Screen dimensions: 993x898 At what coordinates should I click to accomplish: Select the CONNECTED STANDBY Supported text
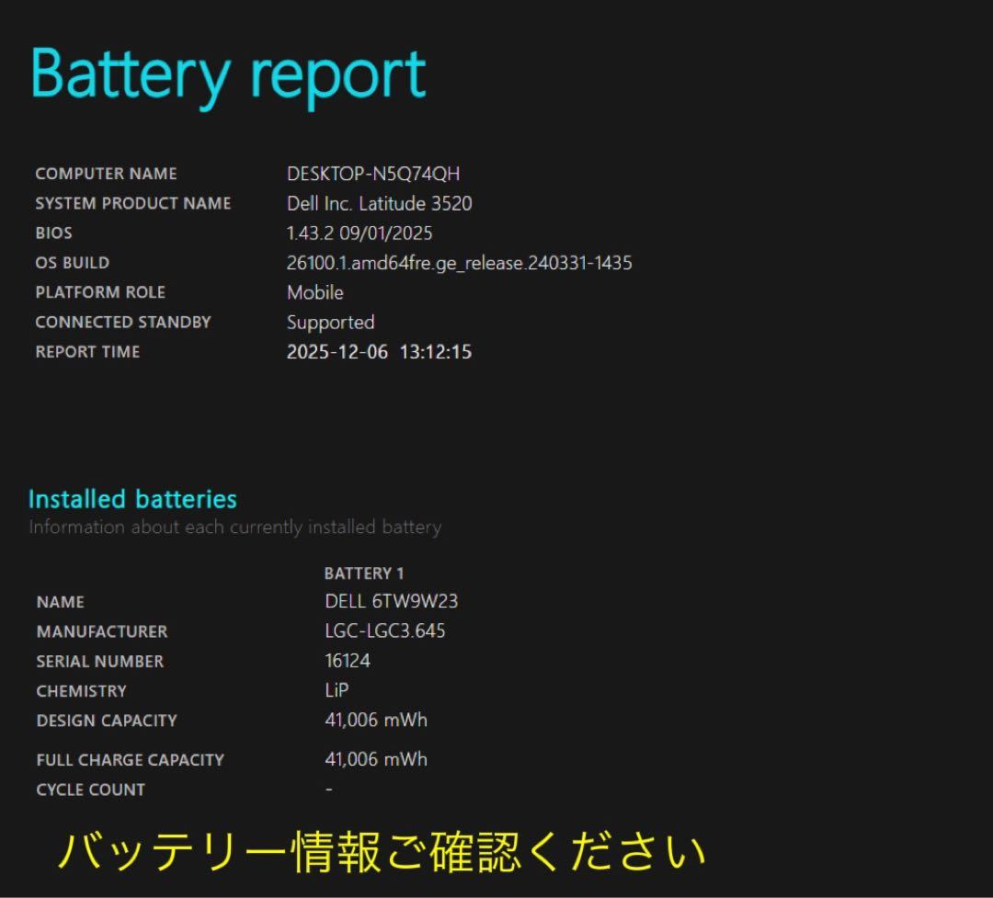pos(331,323)
